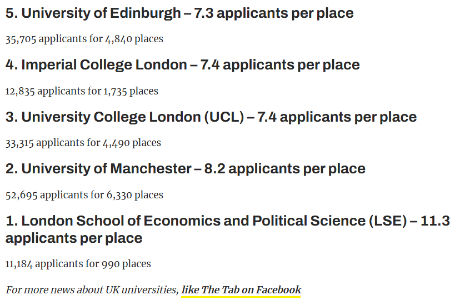Open the 'like The Tab on Facebook' link
The height and width of the screenshot is (300, 465).
(x=241, y=289)
